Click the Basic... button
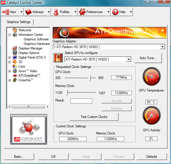This screenshot has height=164, width=171. [x=19, y=157]
